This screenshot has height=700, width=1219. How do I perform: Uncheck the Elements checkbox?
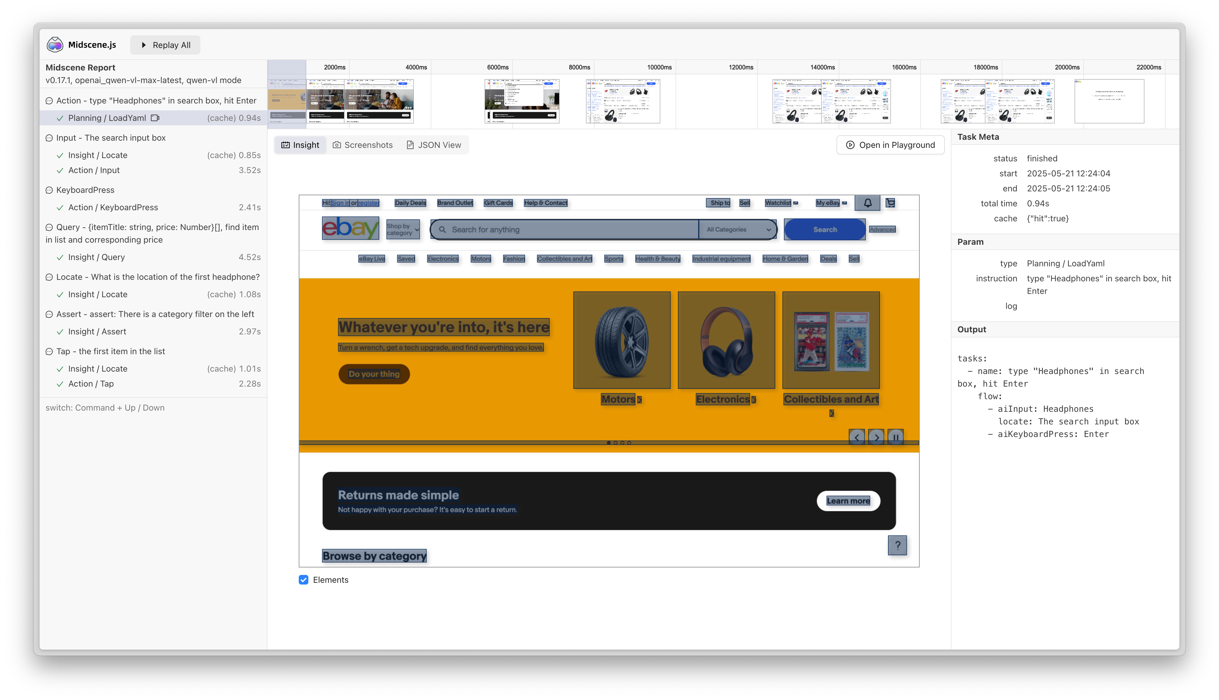303,580
